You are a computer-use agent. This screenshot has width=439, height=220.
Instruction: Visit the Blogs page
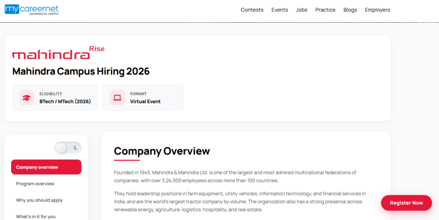point(350,10)
